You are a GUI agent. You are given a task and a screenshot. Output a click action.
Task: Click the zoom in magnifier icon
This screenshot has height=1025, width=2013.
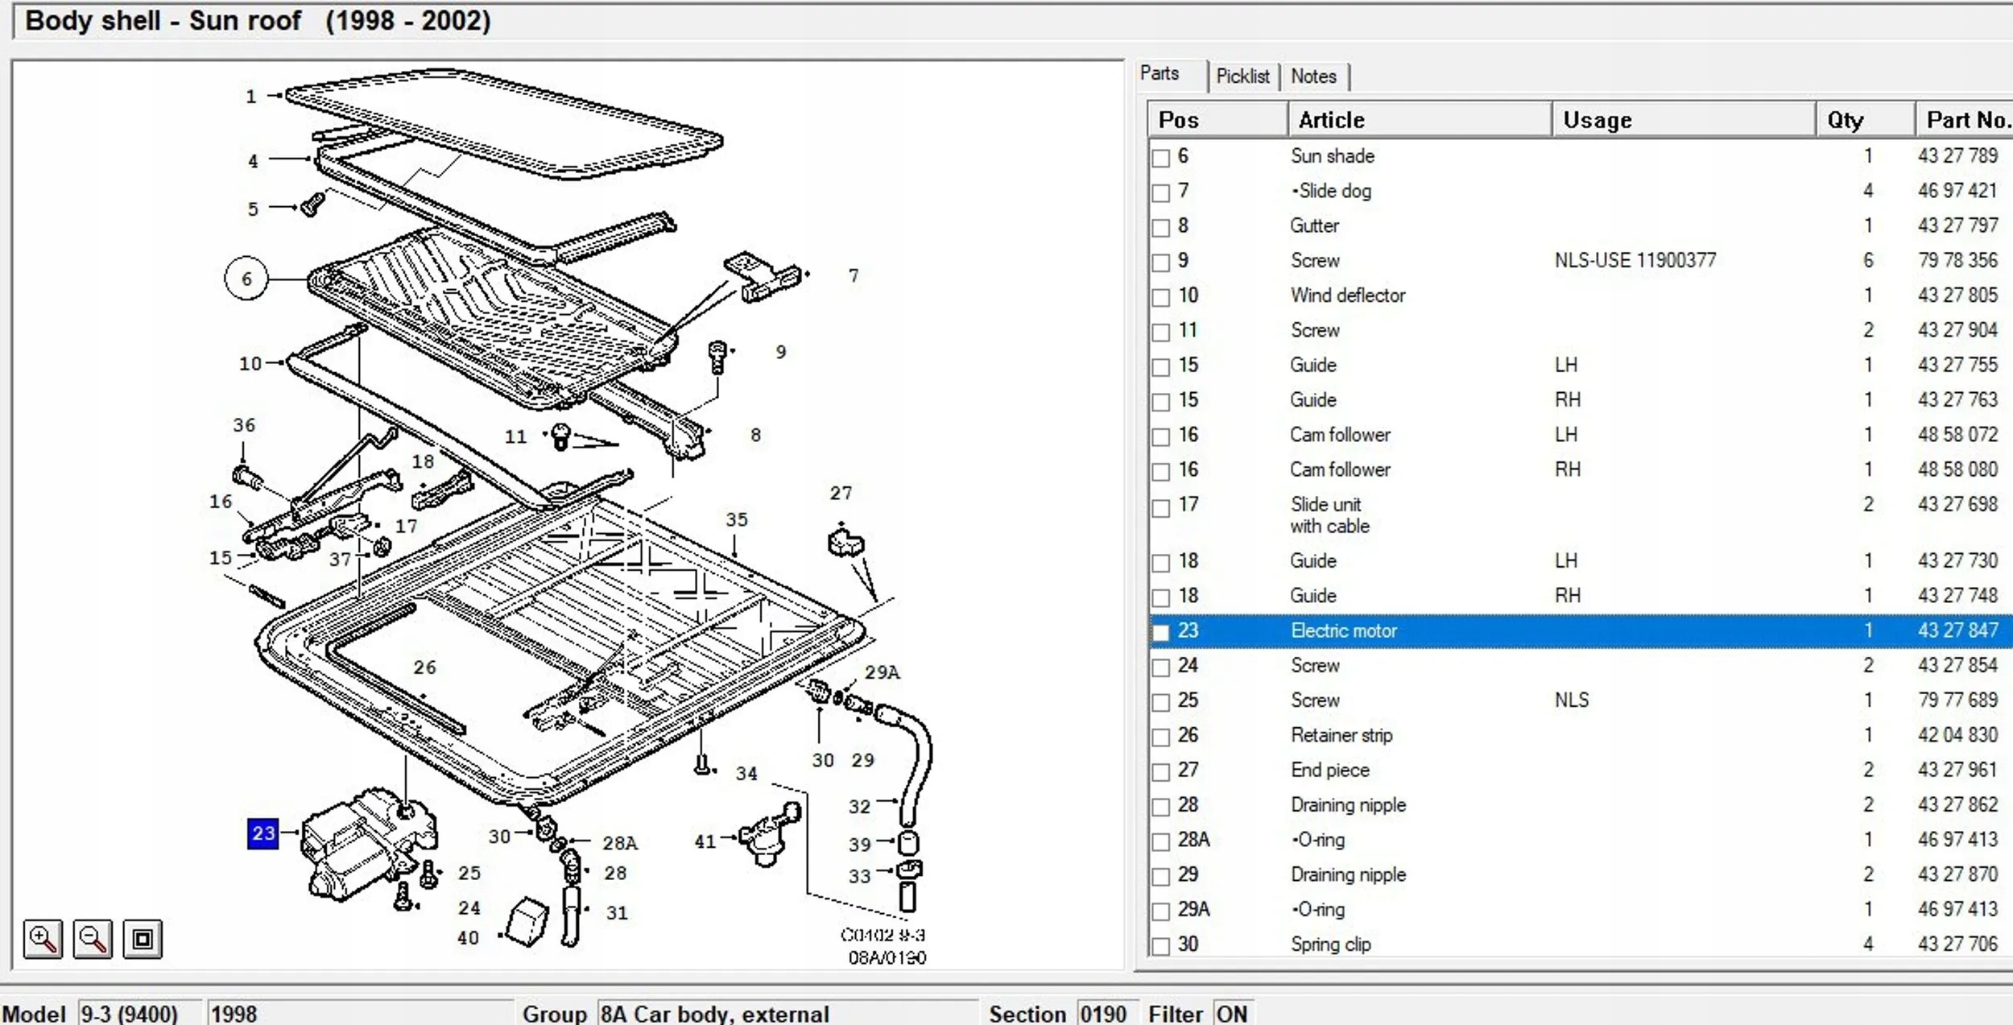pos(43,939)
